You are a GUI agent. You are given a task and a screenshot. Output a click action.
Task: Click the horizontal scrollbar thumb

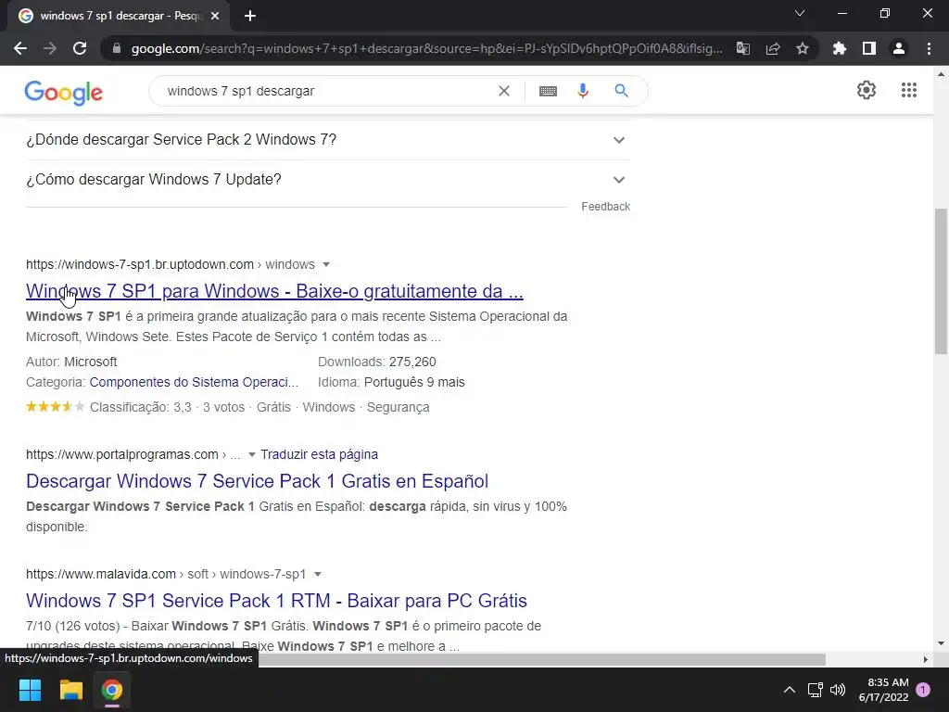tap(541, 659)
